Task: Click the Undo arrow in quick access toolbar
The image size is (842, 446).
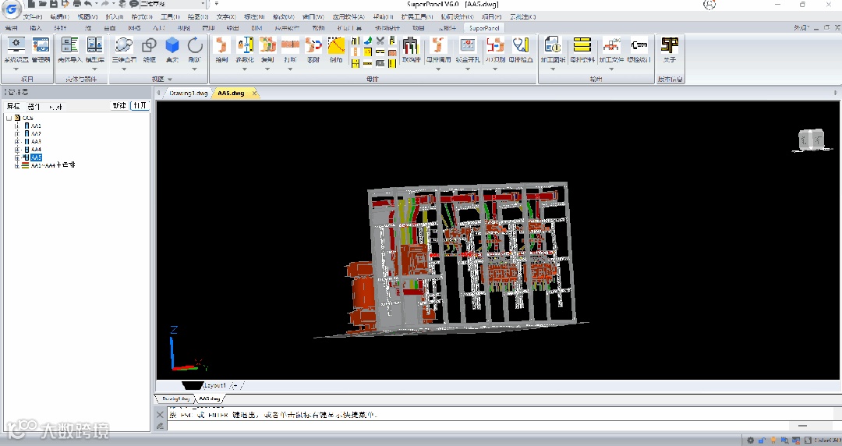Action: click(88, 4)
